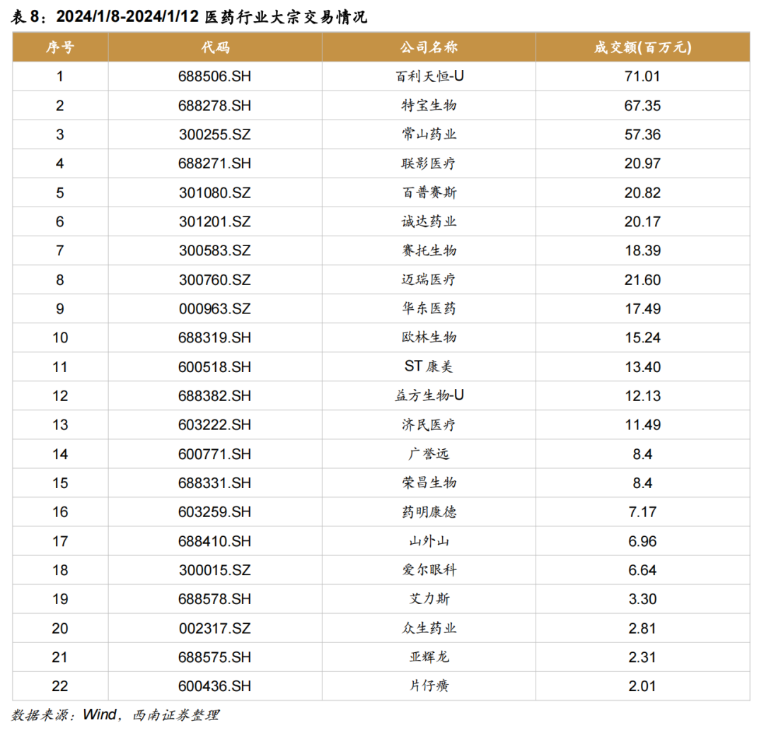764x730 pixels.
Task: Select the 百利天恒-U company name cell
Action: pos(429,76)
